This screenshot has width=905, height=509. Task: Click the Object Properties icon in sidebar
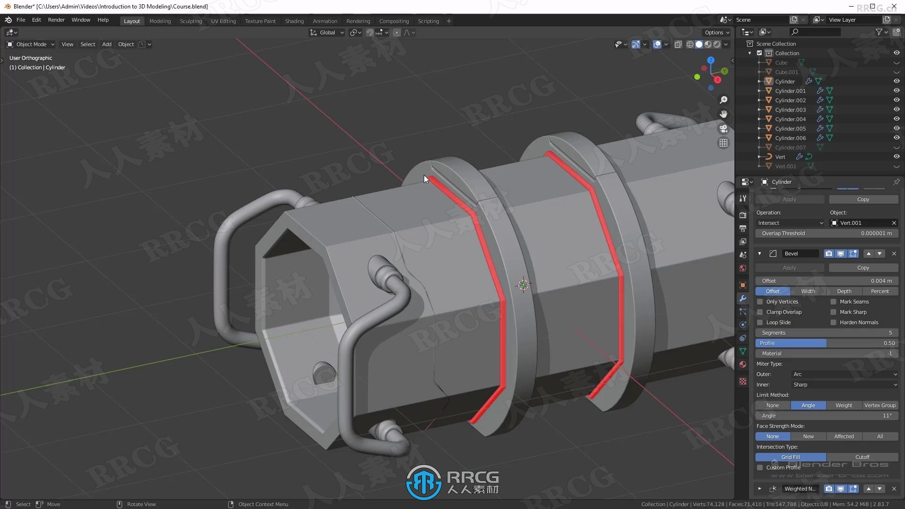tap(743, 283)
